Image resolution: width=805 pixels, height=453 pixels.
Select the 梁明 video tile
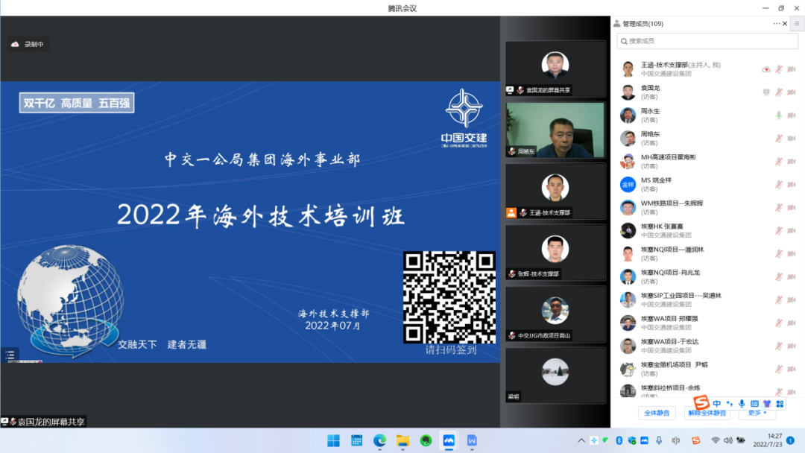555,375
